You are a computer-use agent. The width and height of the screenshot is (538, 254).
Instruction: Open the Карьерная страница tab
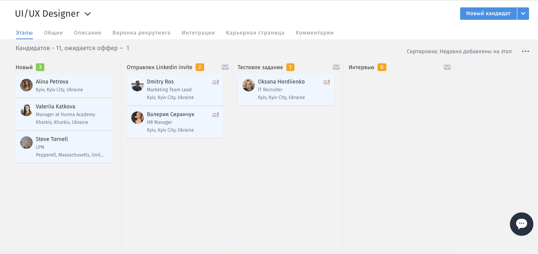[255, 33]
